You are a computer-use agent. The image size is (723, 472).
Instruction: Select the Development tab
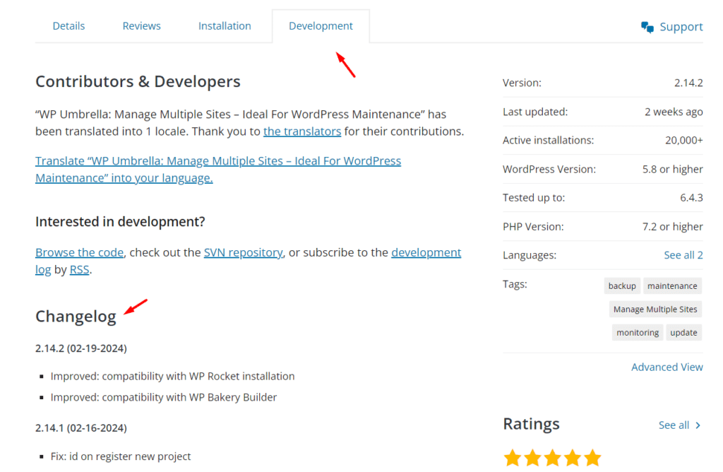(321, 26)
